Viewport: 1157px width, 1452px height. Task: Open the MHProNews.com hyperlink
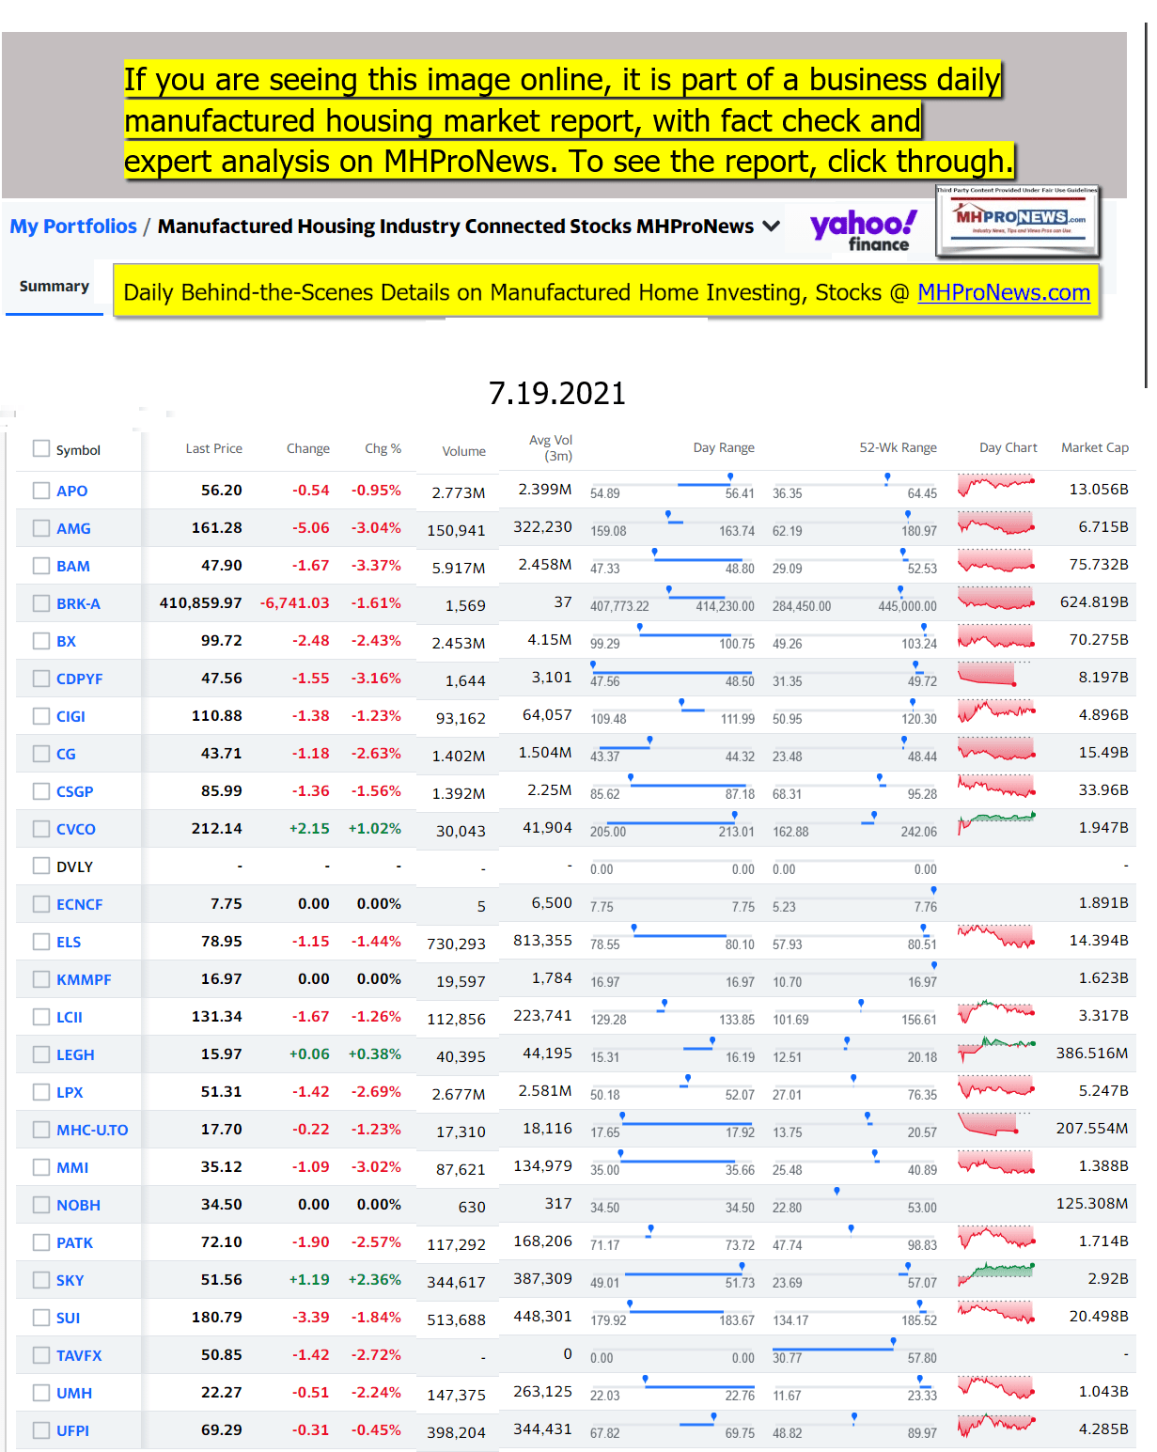[x=1003, y=293]
